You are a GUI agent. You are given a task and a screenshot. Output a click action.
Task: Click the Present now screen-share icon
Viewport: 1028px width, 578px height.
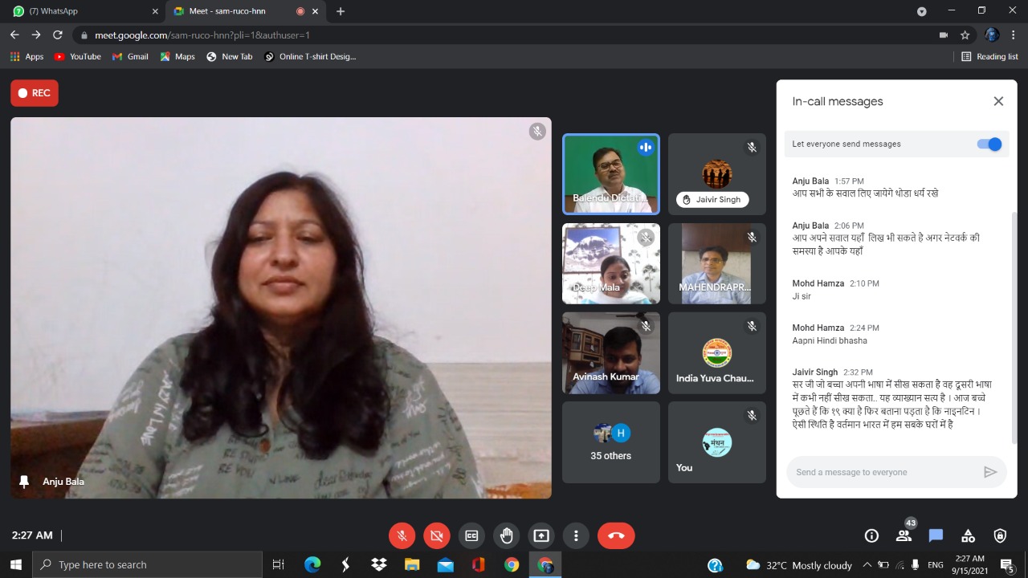click(541, 535)
